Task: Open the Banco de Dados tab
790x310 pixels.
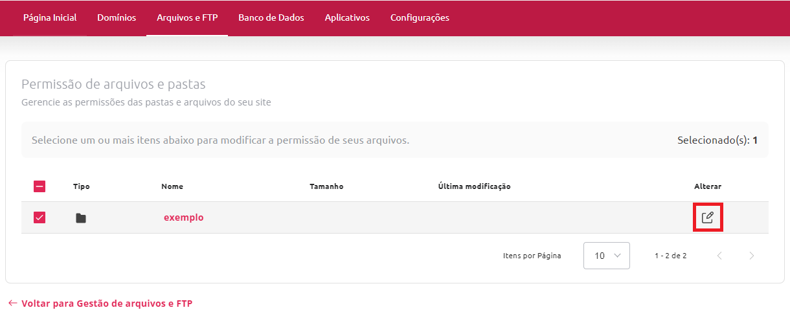Action: tap(271, 18)
